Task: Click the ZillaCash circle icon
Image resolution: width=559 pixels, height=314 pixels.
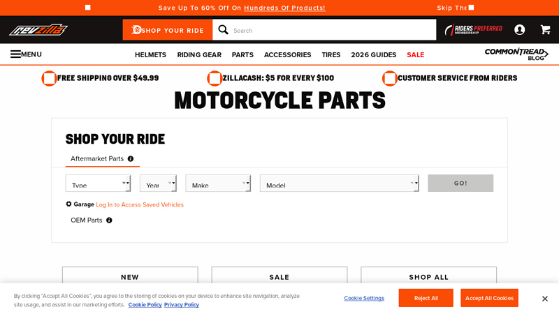Action: click(215, 78)
